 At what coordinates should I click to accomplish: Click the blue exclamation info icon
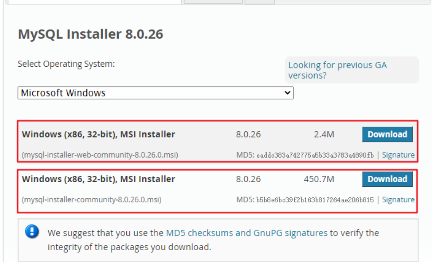coord(32,231)
